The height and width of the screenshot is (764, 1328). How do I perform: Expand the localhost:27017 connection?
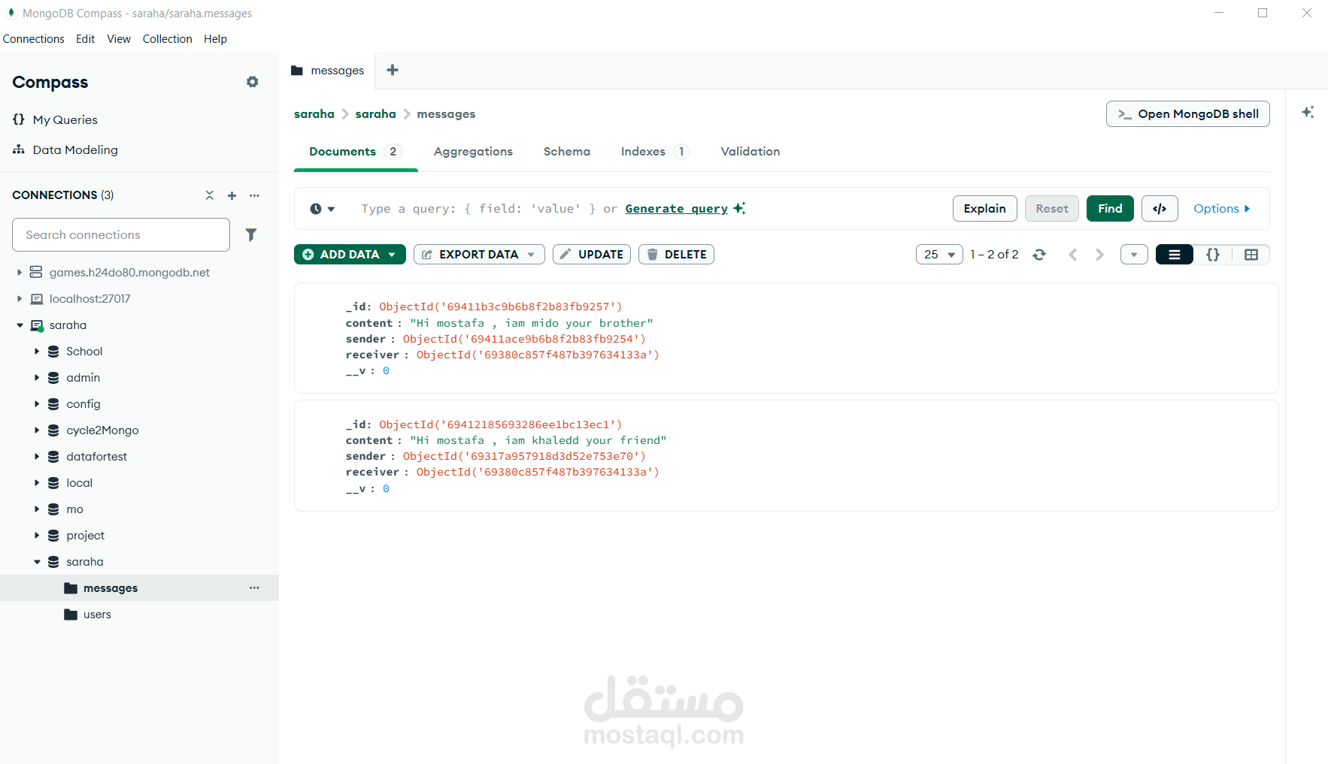tap(20, 299)
